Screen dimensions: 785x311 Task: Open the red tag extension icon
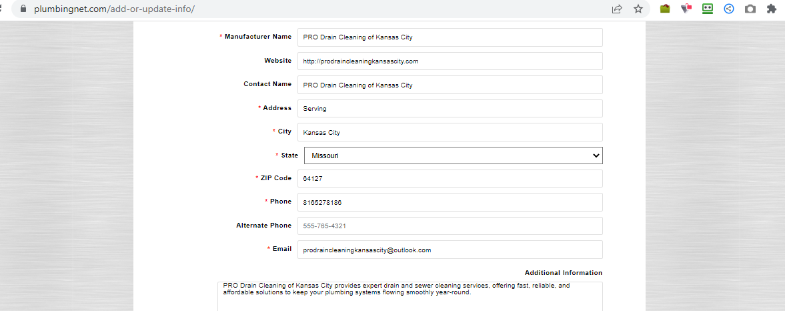pyautogui.click(x=686, y=9)
